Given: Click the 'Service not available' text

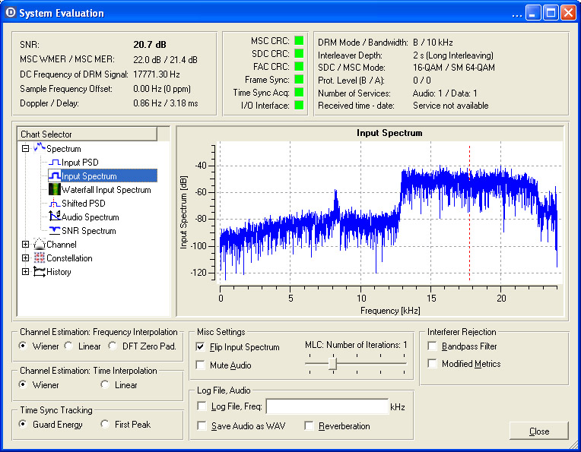Looking at the screenshot, I should 450,106.
